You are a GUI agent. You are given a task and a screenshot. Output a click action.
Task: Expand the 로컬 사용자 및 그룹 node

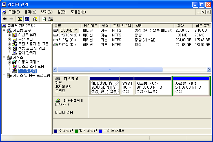pos(9,44)
